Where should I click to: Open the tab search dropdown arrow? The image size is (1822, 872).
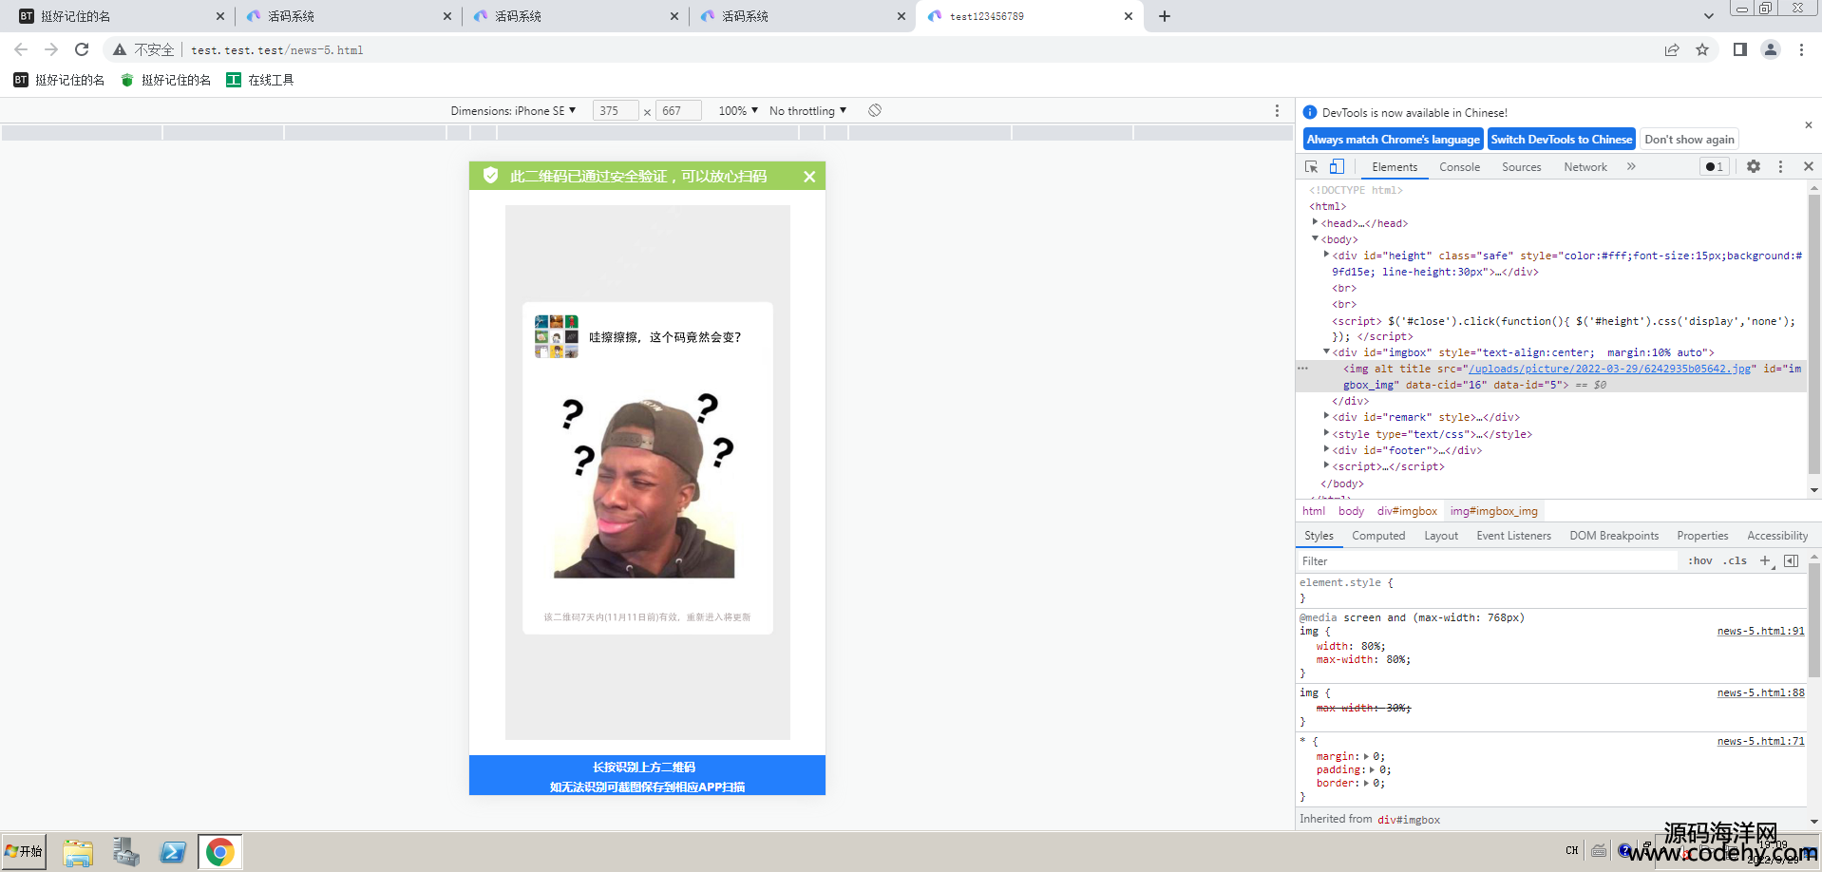point(1708,16)
